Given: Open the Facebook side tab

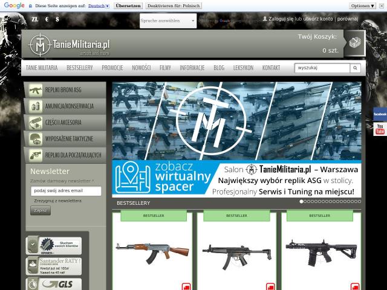Looking at the screenshot, I should [x=380, y=114].
